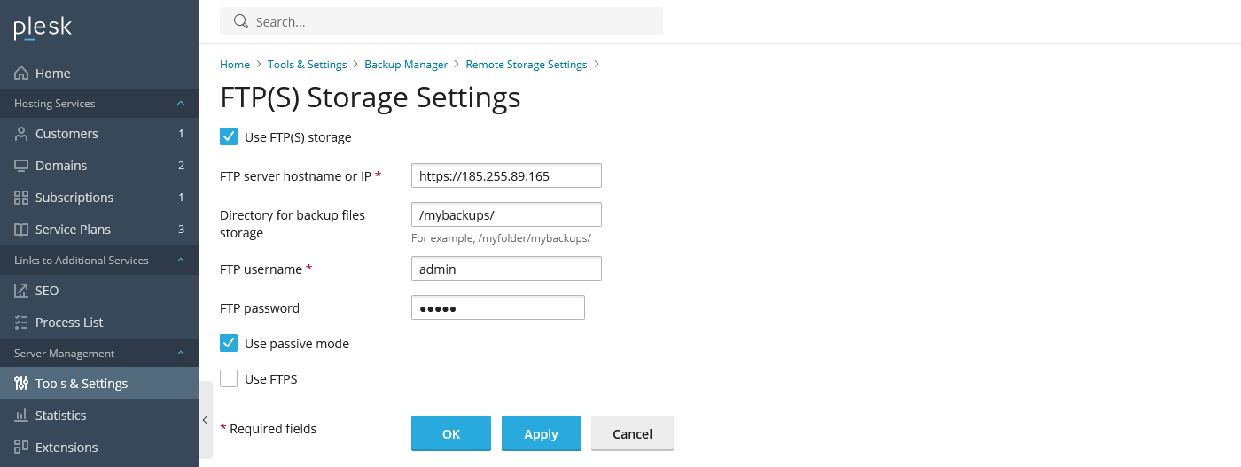Screen dimensions: 1241x467
Task: Follow the Tools & Settings breadcrumb link
Action: click(x=308, y=65)
